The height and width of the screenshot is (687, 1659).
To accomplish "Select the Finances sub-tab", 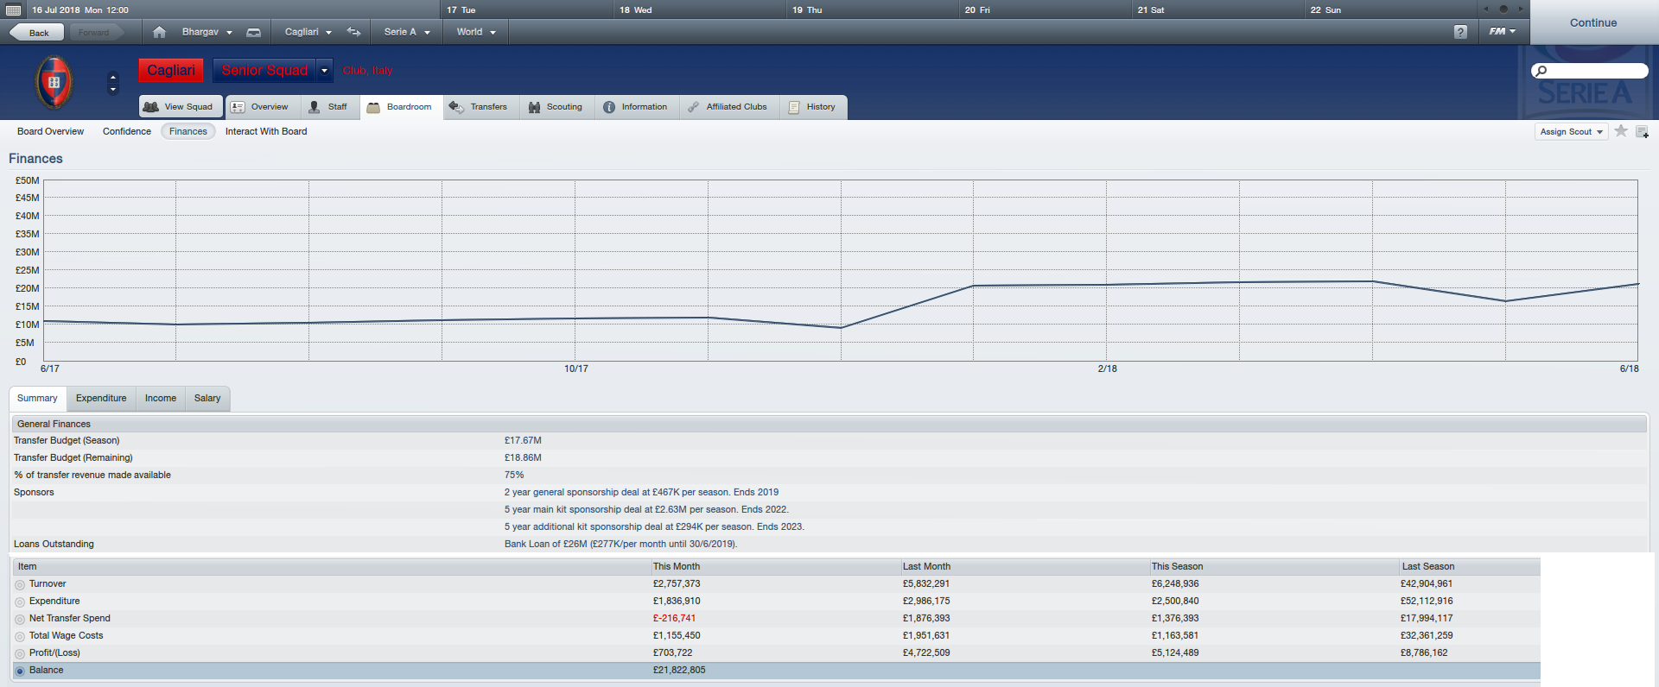I will point(188,131).
